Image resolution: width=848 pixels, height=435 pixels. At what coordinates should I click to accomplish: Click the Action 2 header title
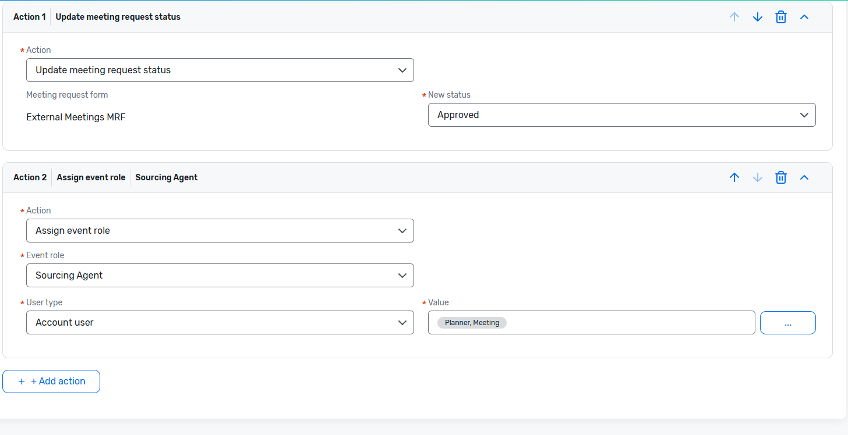pos(30,177)
